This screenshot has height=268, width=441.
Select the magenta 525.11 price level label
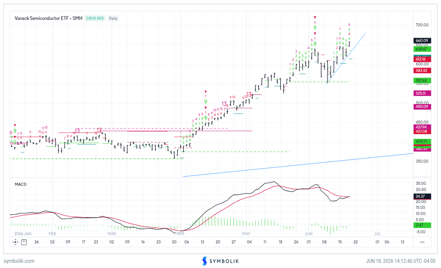(422, 93)
